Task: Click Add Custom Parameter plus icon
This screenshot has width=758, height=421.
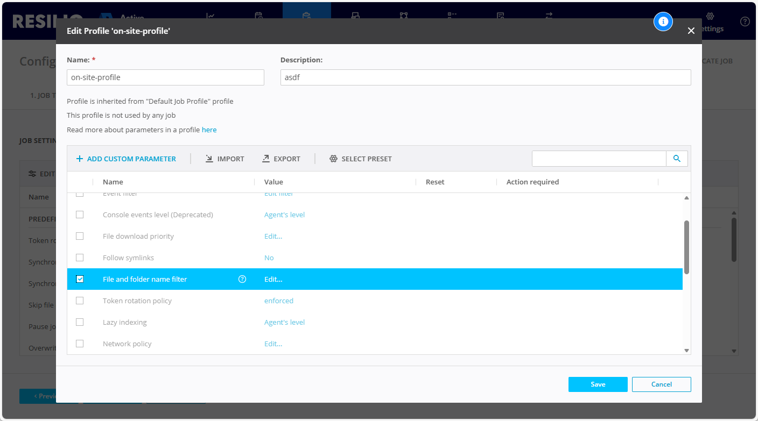Action: (x=80, y=159)
